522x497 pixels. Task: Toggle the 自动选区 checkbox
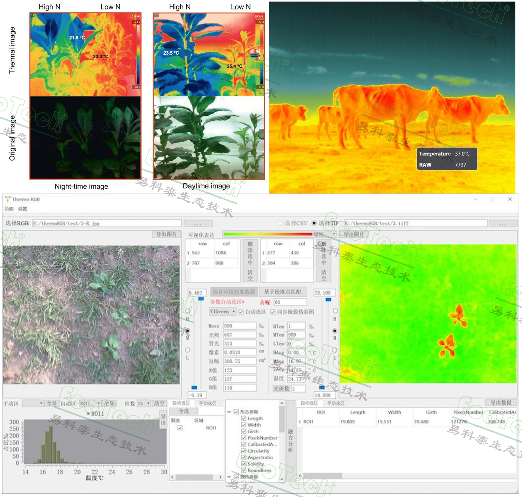241,312
